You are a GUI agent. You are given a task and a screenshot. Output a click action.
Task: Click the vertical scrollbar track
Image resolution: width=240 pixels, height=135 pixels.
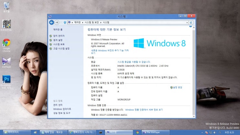tap(194, 72)
